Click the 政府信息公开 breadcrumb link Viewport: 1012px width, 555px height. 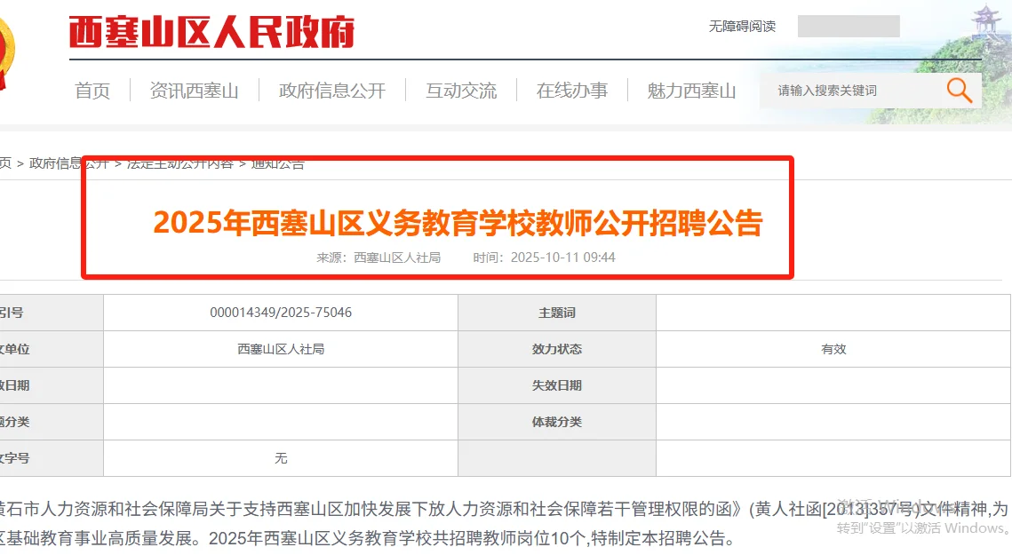coord(70,163)
